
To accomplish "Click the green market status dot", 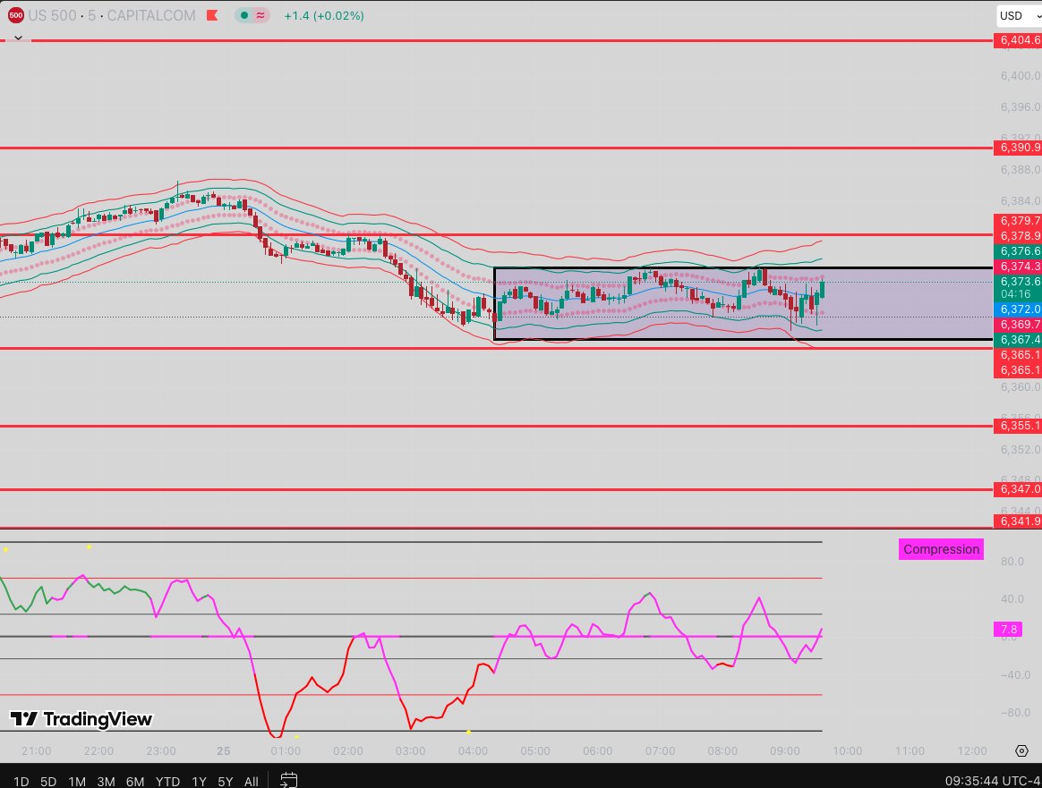I will point(244,15).
